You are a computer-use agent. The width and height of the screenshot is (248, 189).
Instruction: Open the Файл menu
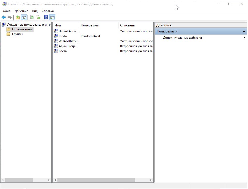point(7,11)
